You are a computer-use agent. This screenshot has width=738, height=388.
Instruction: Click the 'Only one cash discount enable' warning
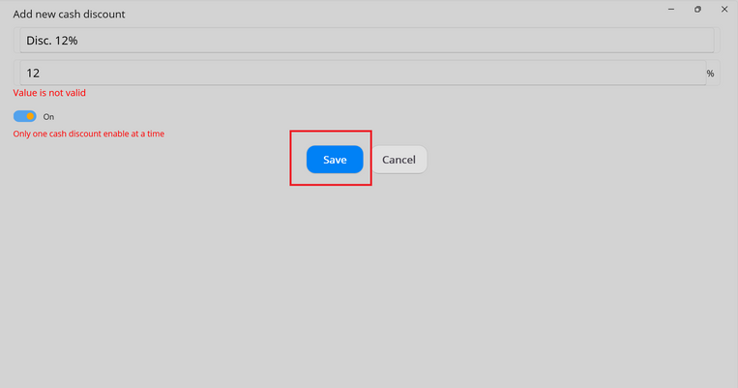[x=88, y=134]
